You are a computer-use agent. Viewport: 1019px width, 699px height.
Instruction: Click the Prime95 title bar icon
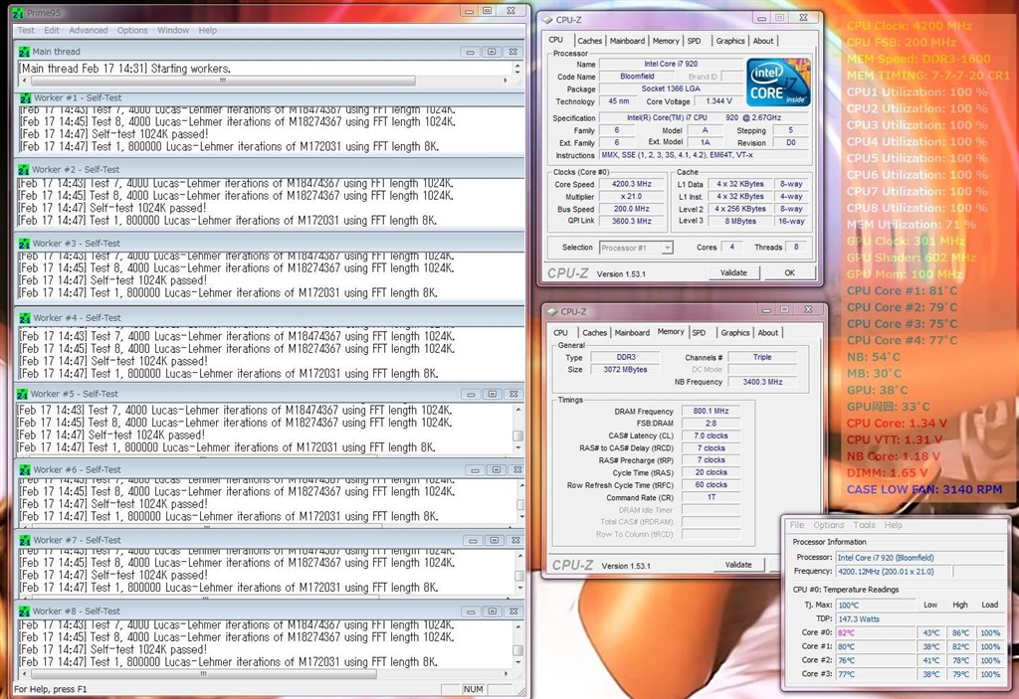click(x=19, y=11)
